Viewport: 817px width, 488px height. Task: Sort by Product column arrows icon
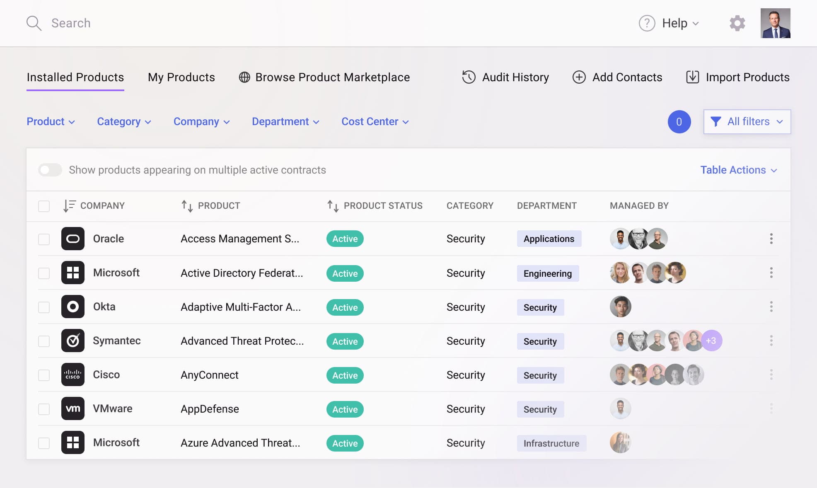pyautogui.click(x=187, y=205)
